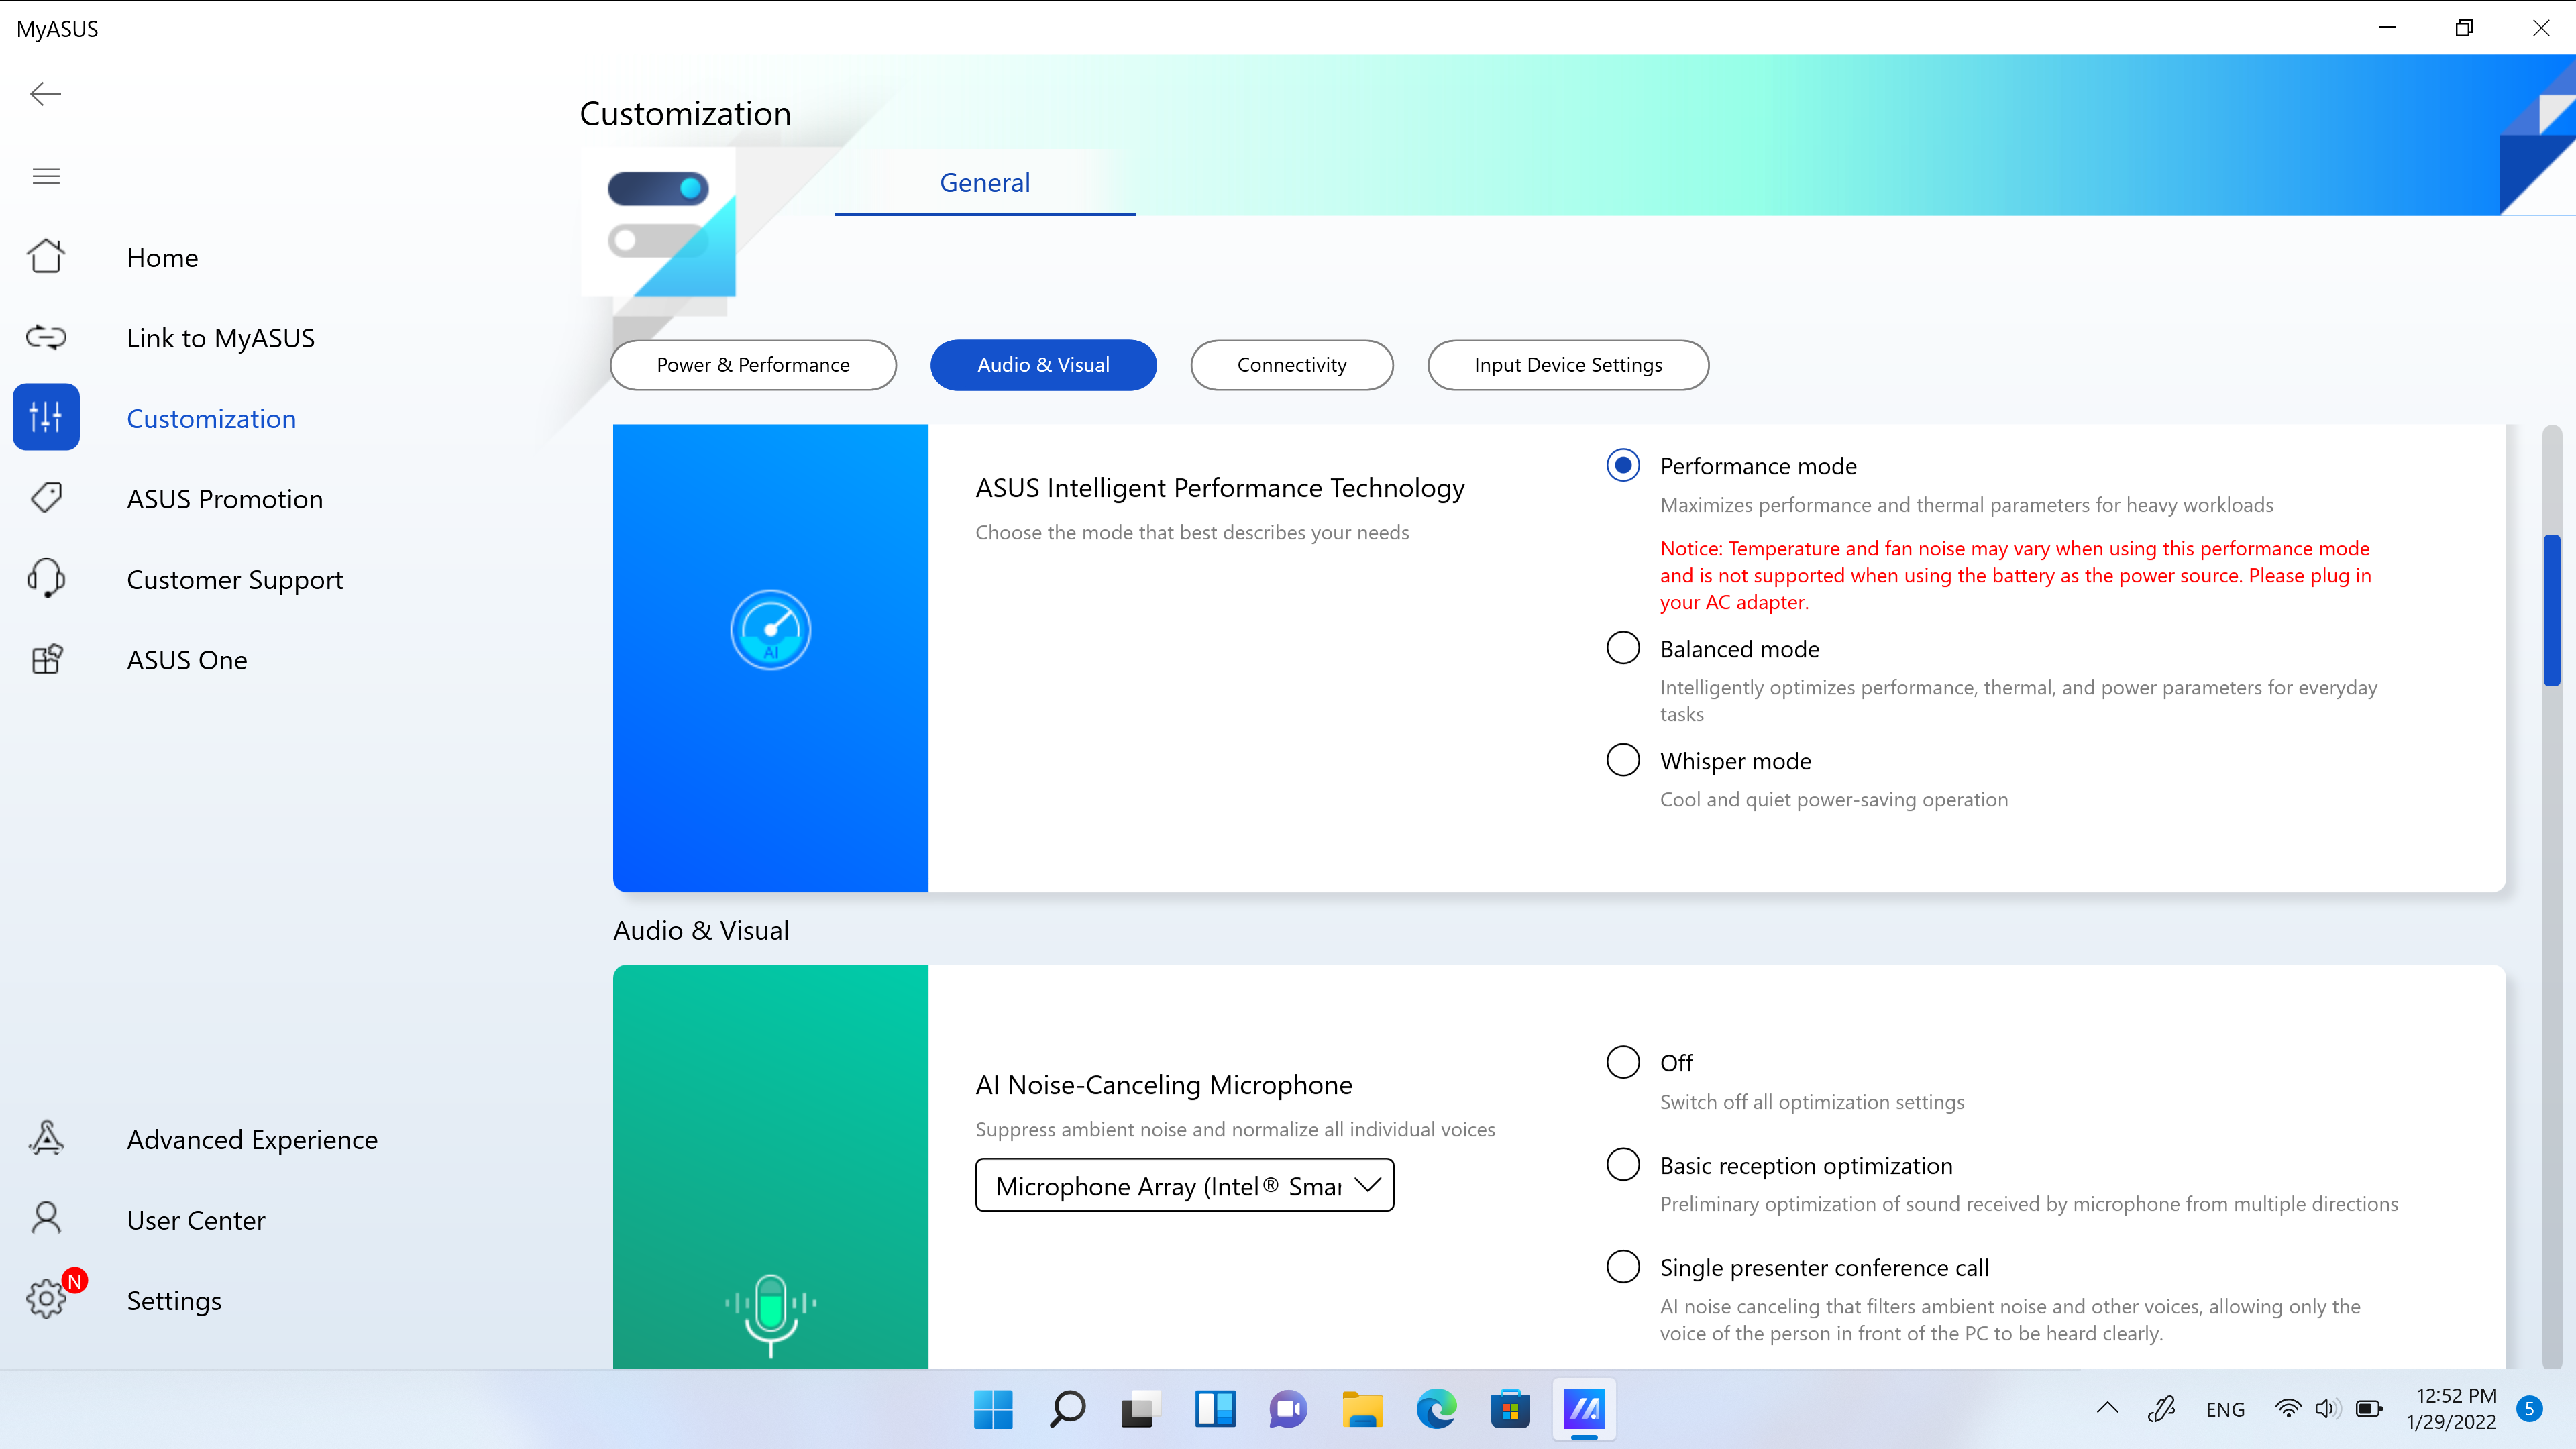
Task: Open Task View on the taskbar
Action: tap(1140, 1409)
